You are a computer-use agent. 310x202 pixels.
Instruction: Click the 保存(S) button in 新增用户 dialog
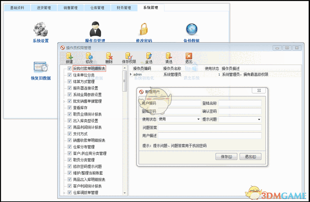point(226,157)
